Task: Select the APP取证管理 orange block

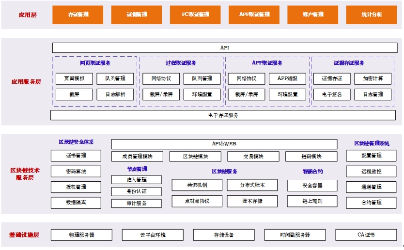Action: (x=254, y=15)
